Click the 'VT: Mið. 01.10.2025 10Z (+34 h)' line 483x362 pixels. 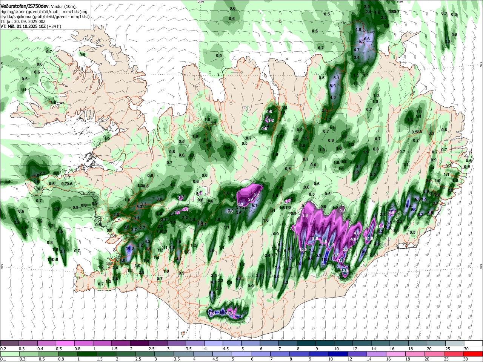pyautogui.click(x=31, y=26)
